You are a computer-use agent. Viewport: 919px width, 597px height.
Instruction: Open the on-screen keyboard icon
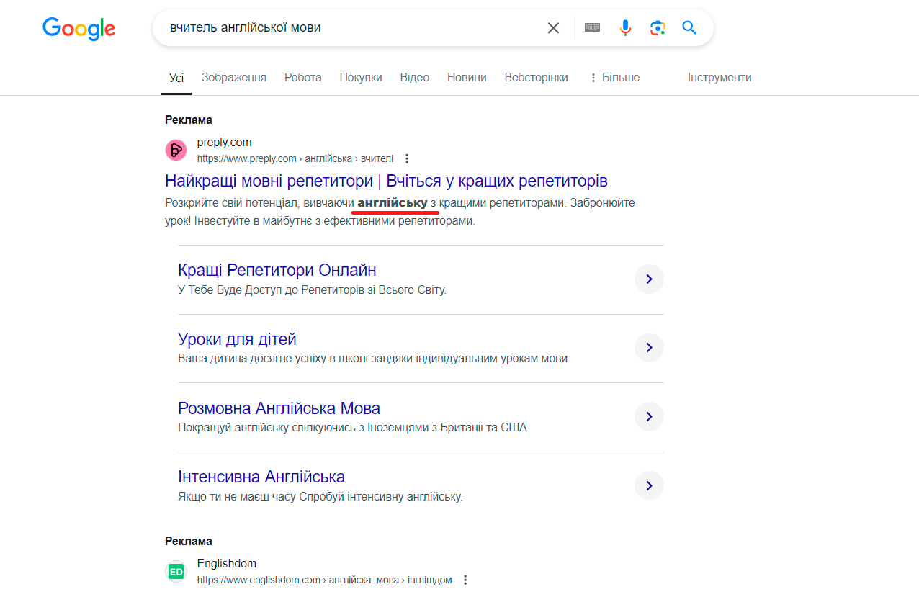[592, 27]
